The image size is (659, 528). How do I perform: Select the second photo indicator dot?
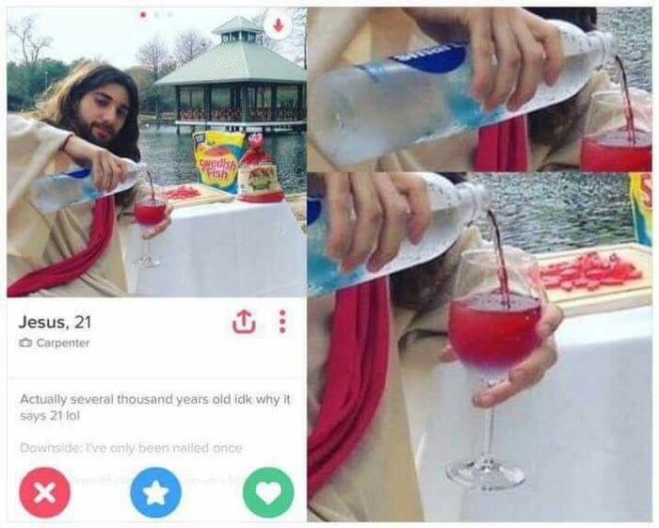(x=156, y=15)
